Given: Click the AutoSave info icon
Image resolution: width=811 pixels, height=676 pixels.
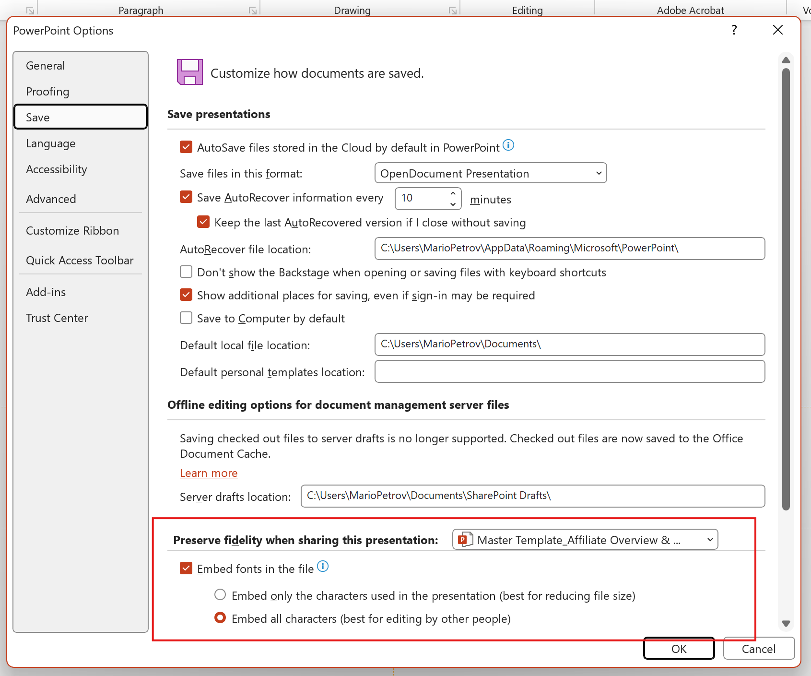Looking at the screenshot, I should [508, 145].
